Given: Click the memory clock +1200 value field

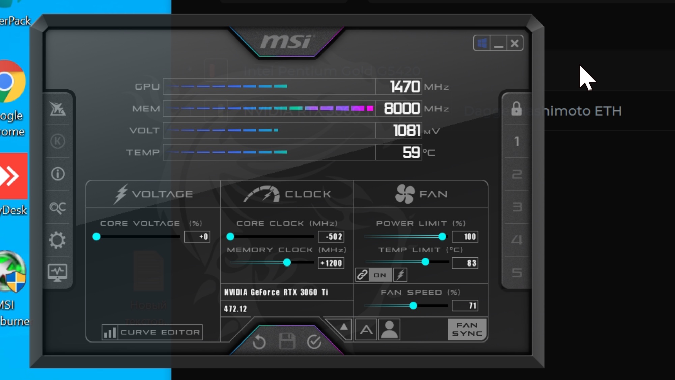Looking at the screenshot, I should click(x=331, y=263).
